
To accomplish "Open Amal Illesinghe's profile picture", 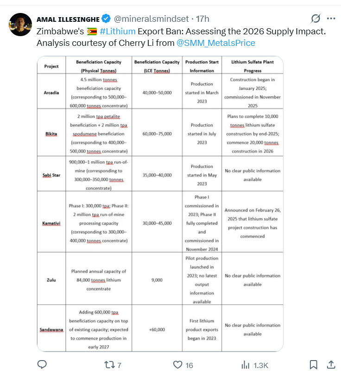I will [19, 25].
